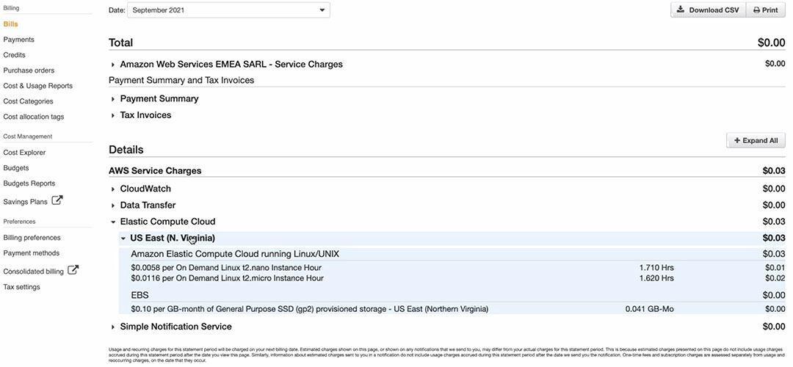The height and width of the screenshot is (367, 793).
Task: Click the $0.02 t2.micro charge amount
Action: 775,278
